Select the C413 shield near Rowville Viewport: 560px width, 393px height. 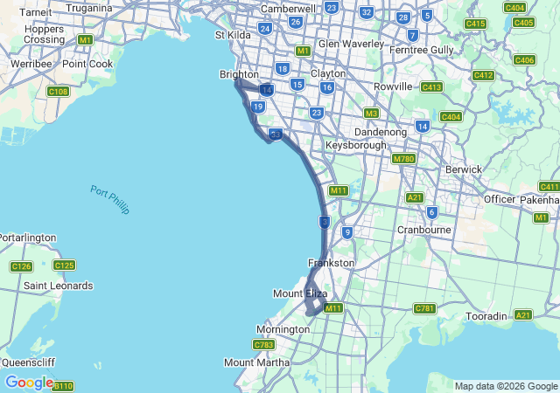tap(431, 86)
